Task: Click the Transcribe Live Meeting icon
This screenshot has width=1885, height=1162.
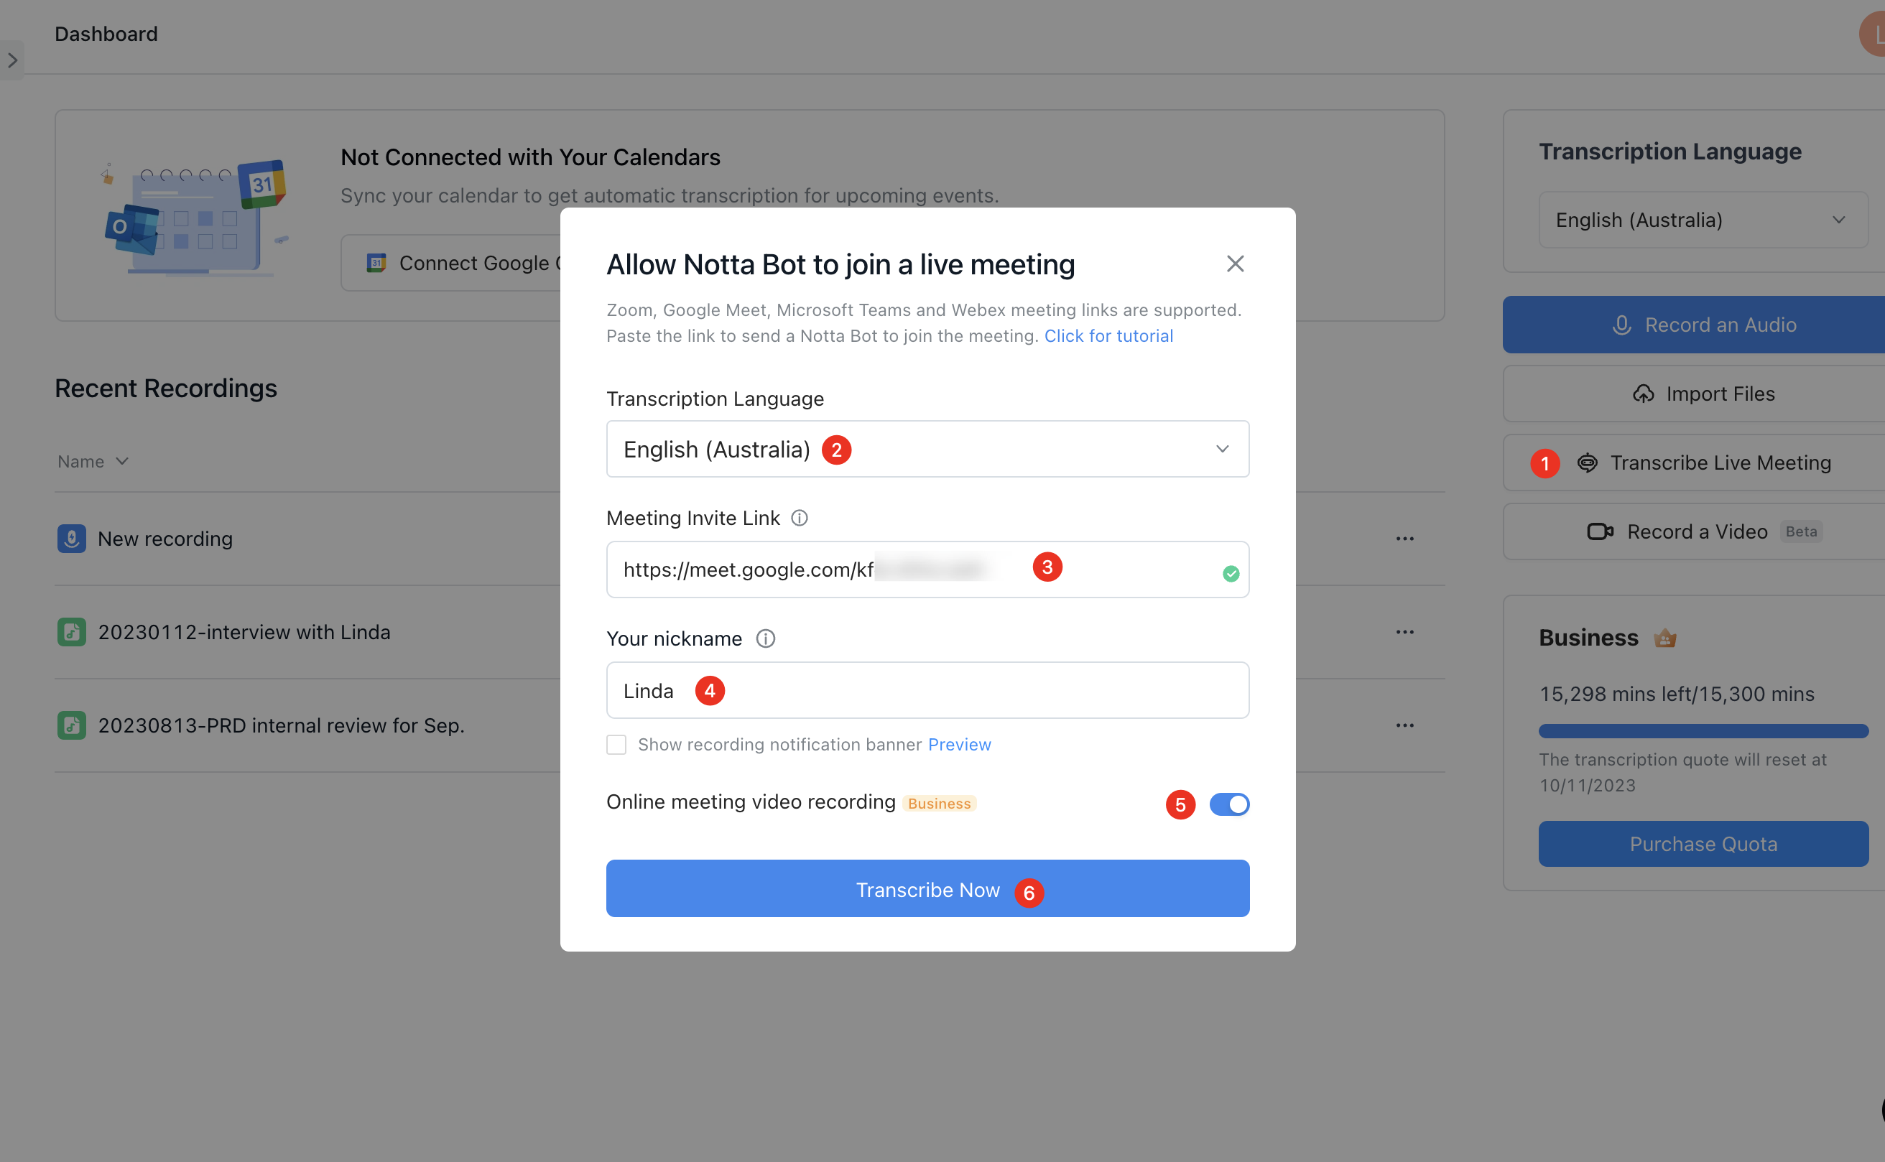Action: coord(1587,463)
